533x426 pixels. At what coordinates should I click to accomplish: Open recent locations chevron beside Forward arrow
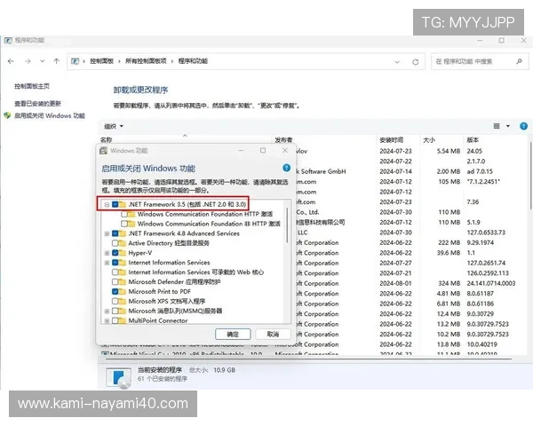[42, 61]
